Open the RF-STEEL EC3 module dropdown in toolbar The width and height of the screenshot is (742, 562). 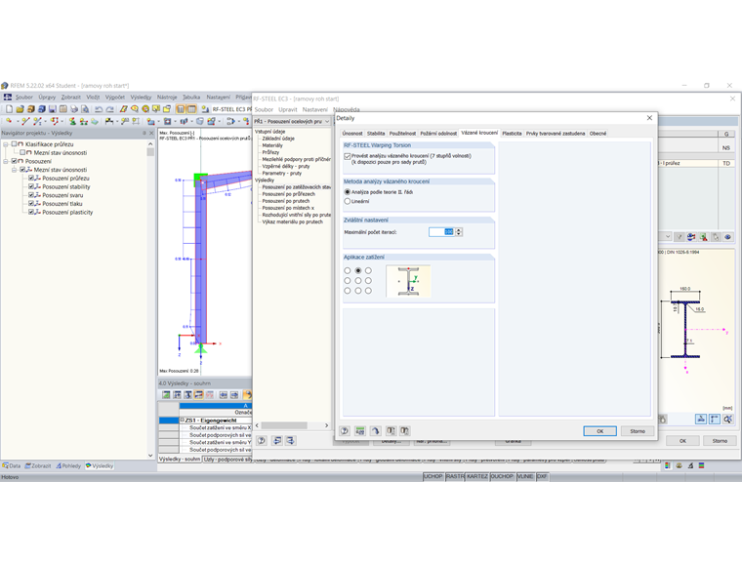232,109
